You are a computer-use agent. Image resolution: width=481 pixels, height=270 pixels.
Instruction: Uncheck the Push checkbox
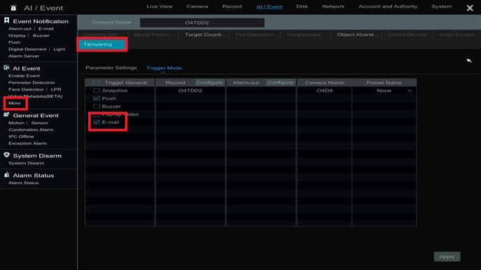point(96,98)
